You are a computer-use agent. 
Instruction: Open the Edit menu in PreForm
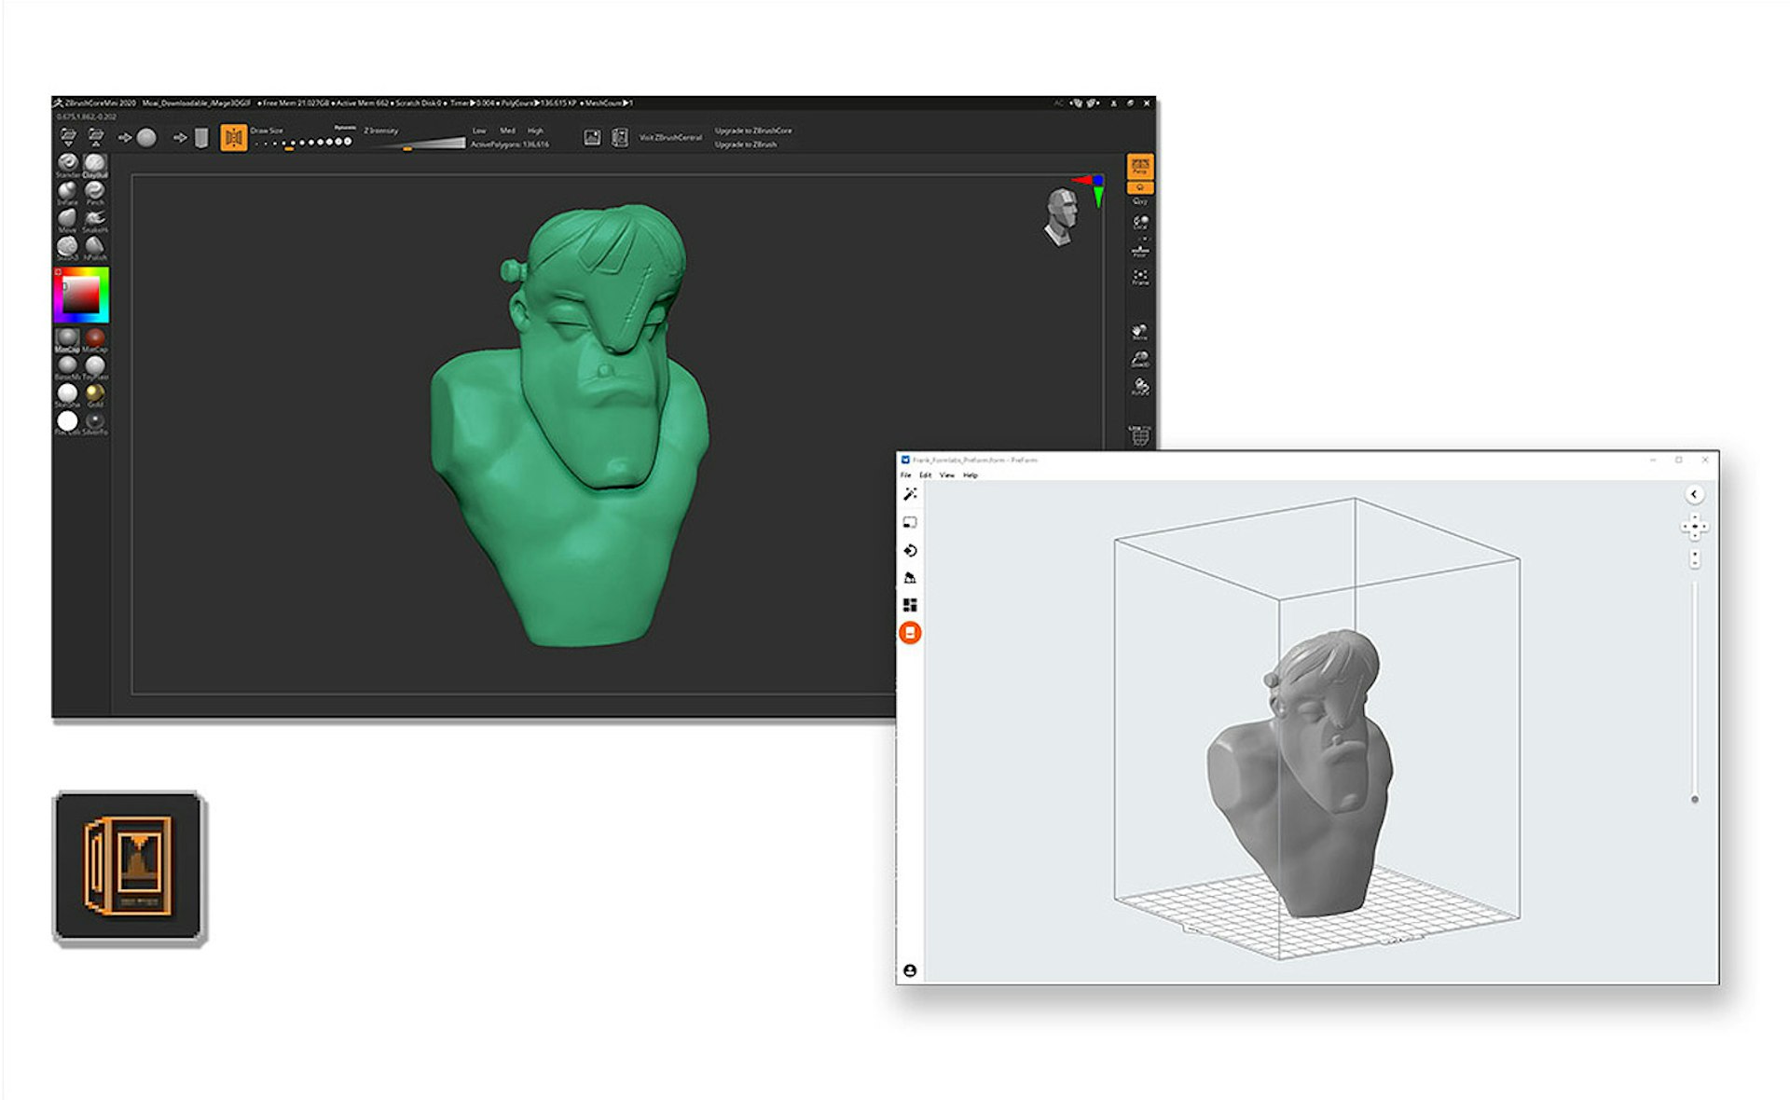coord(925,475)
